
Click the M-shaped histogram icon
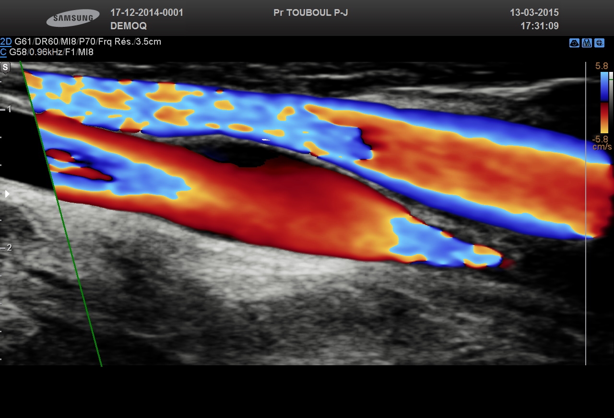coord(587,43)
